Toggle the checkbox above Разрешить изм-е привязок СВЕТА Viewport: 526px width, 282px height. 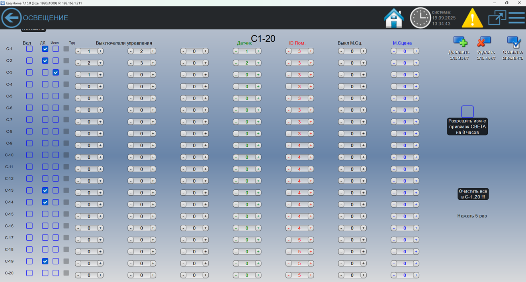pyautogui.click(x=467, y=111)
